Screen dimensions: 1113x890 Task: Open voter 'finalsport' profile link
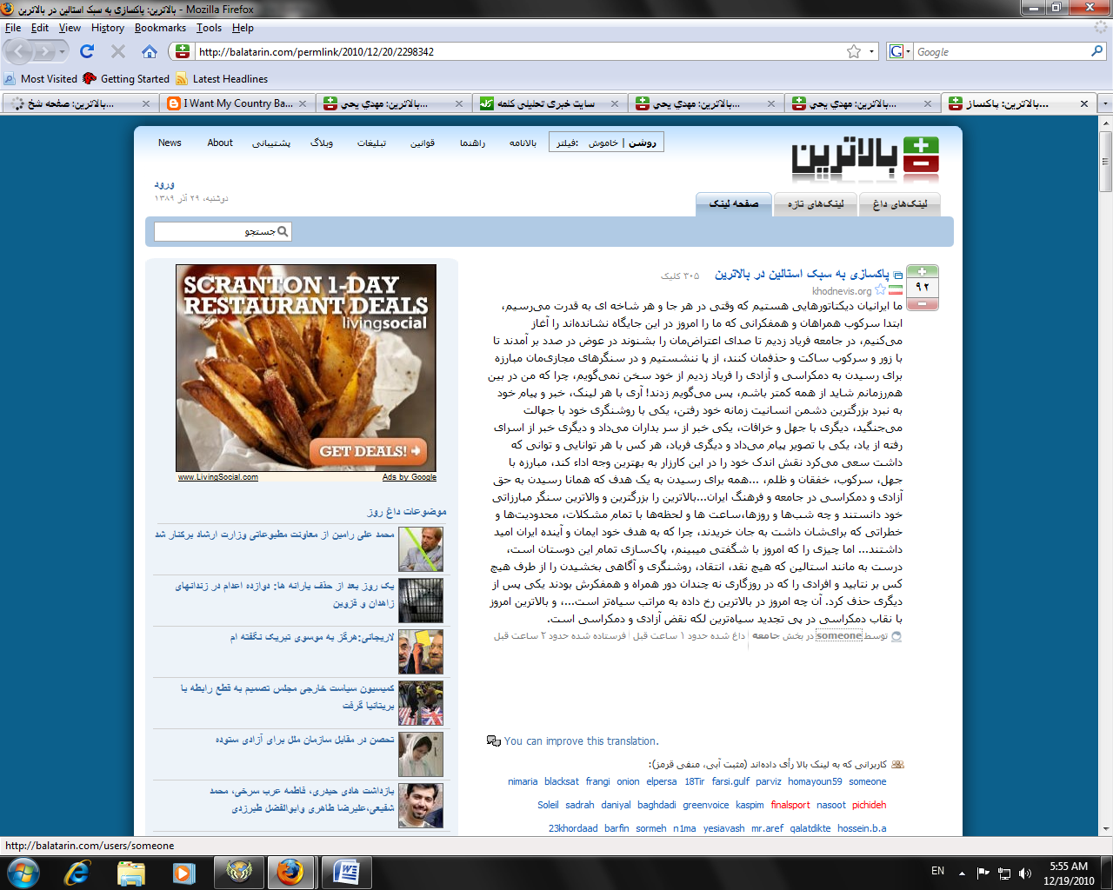click(790, 805)
